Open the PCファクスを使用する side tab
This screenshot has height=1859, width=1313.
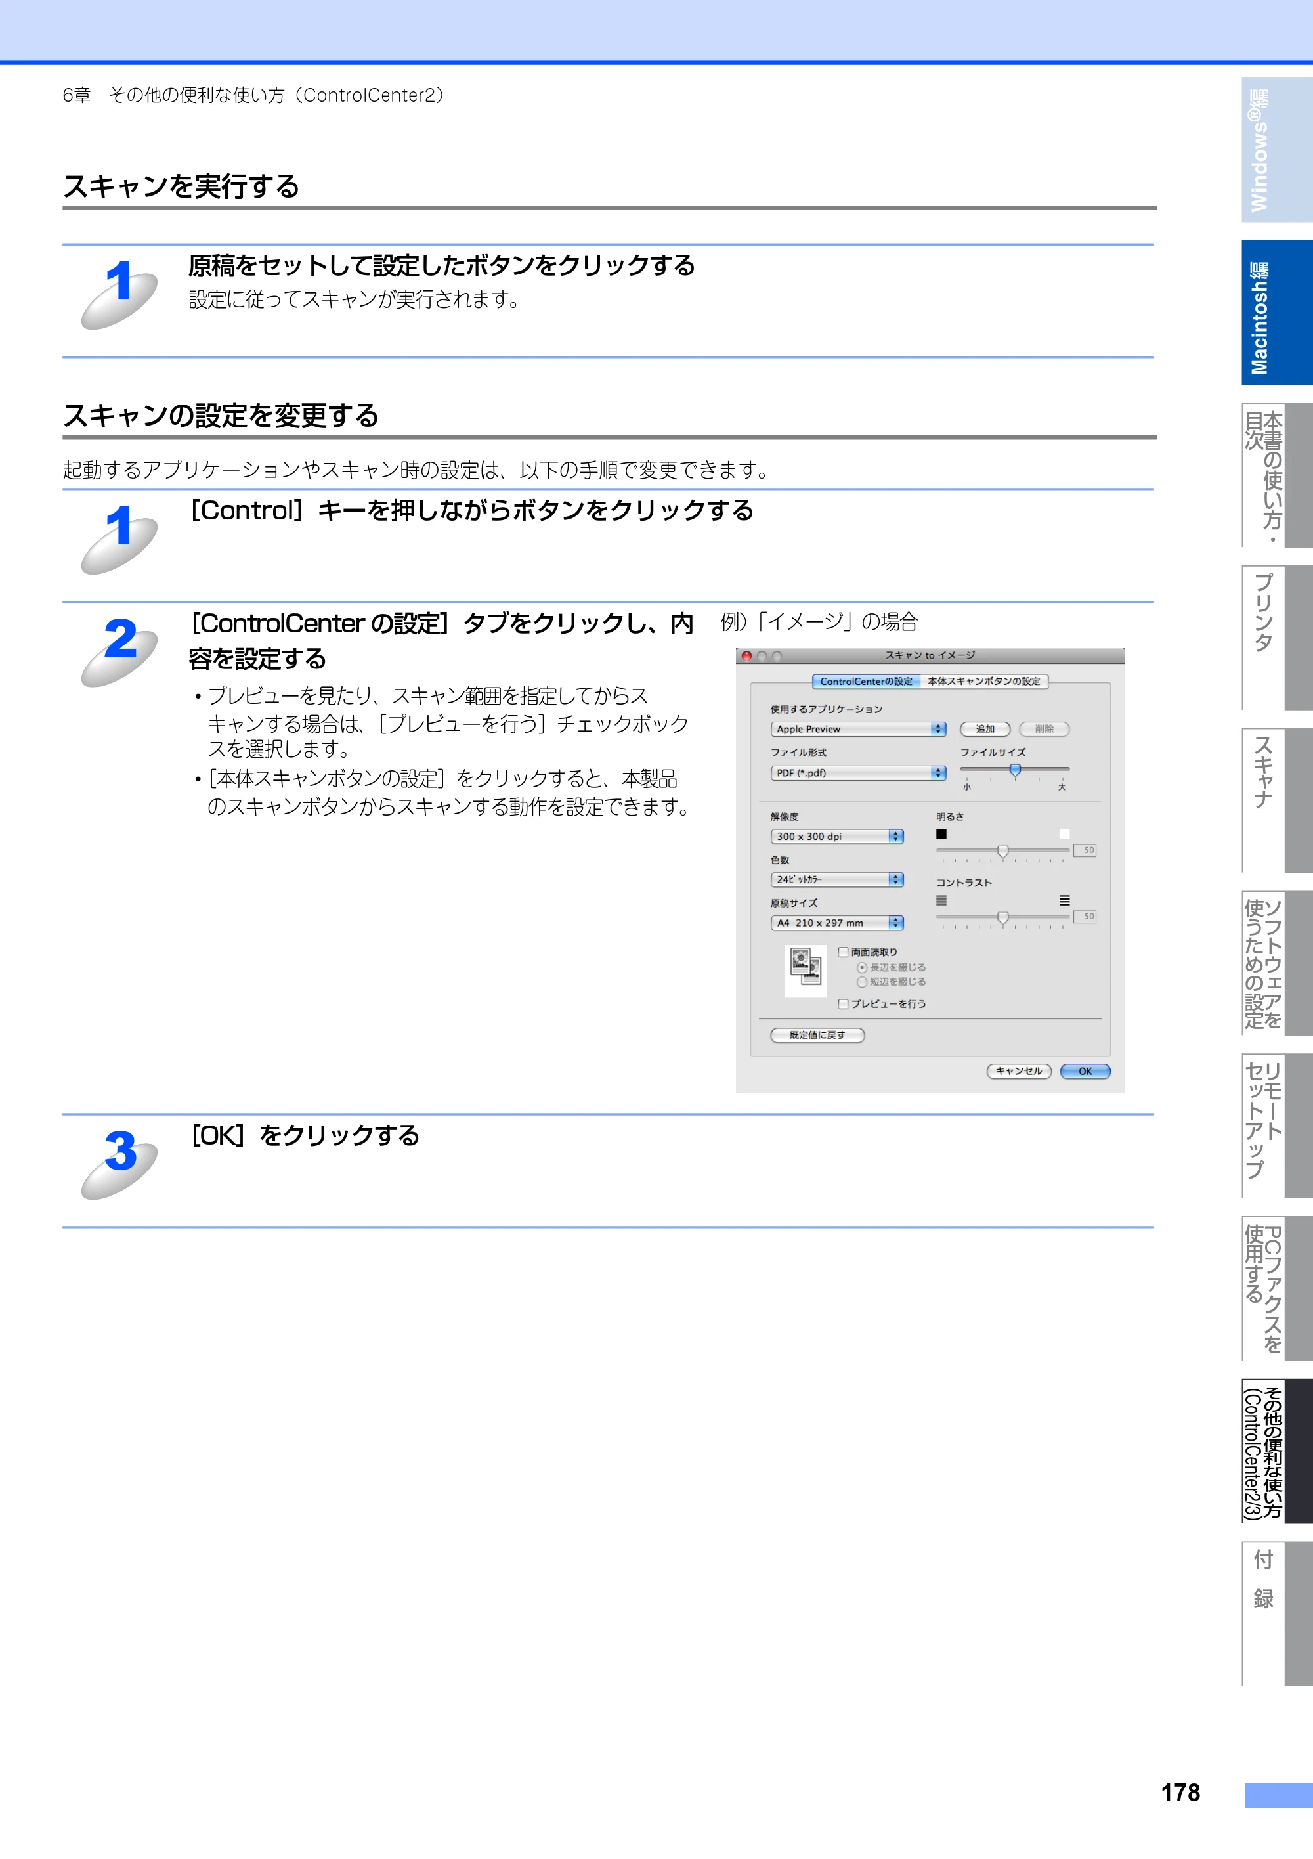1277,1288
